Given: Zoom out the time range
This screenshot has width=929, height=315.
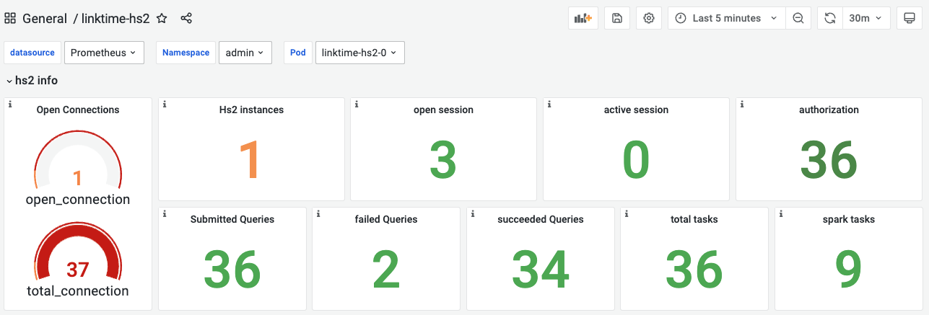Looking at the screenshot, I should pyautogui.click(x=798, y=18).
